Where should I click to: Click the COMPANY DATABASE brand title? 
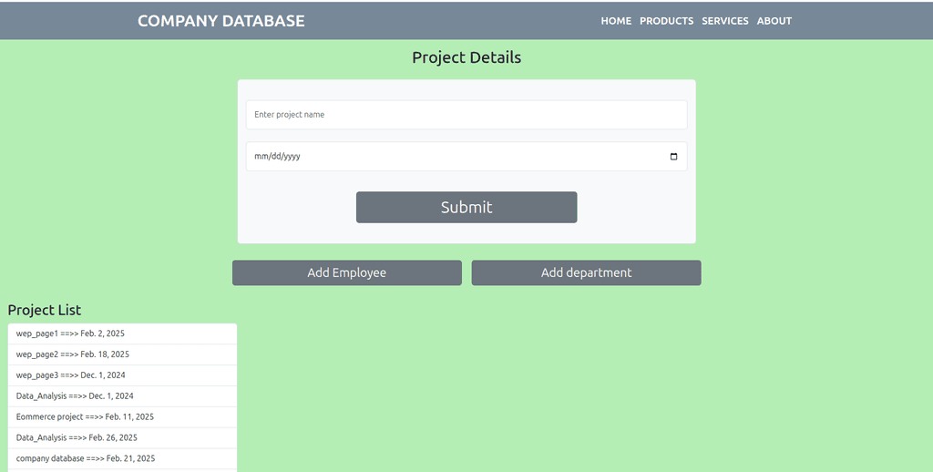point(220,21)
